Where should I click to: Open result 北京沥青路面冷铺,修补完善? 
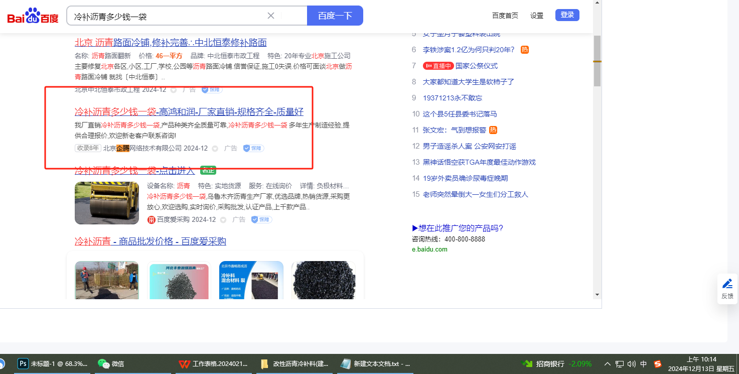pyautogui.click(x=171, y=42)
